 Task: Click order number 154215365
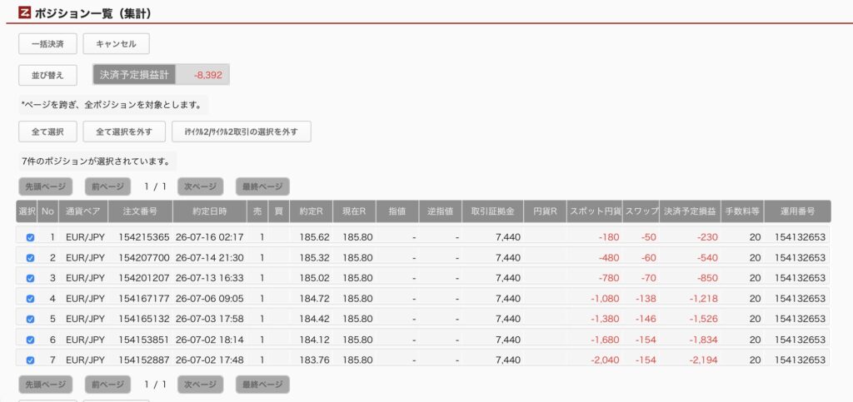144,237
